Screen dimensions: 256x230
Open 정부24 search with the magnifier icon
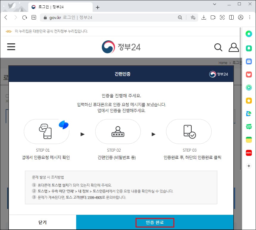coord(218,47)
